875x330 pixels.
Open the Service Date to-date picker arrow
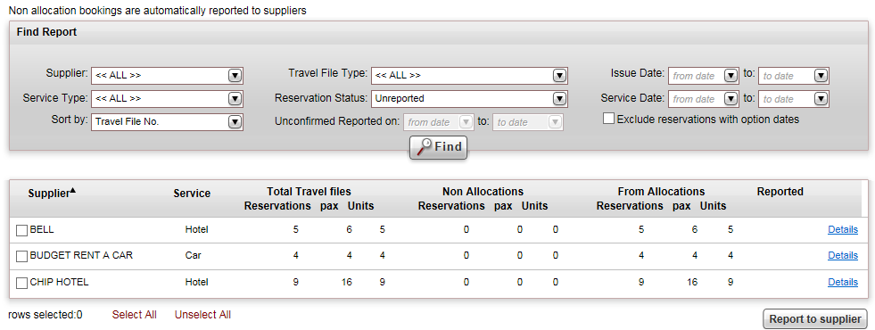pos(821,99)
